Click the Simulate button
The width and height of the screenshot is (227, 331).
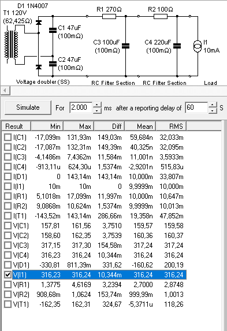28,107
